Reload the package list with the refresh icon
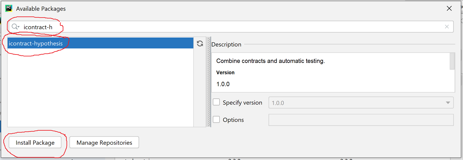The width and height of the screenshot is (463, 160). (x=200, y=43)
